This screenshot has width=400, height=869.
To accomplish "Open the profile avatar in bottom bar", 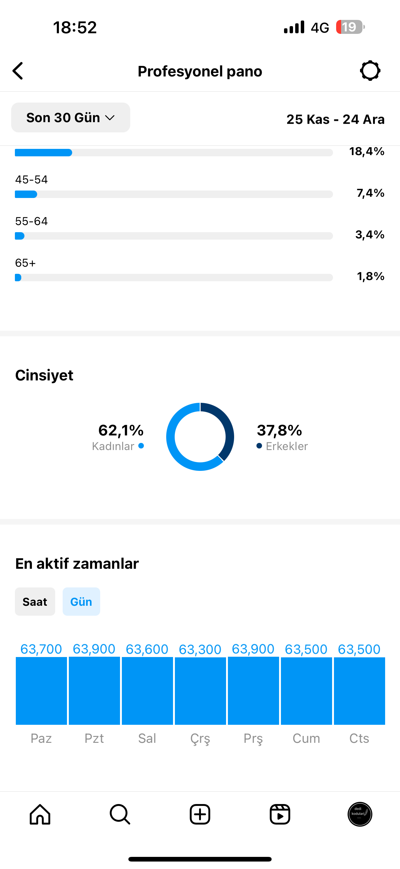I will [x=360, y=814].
